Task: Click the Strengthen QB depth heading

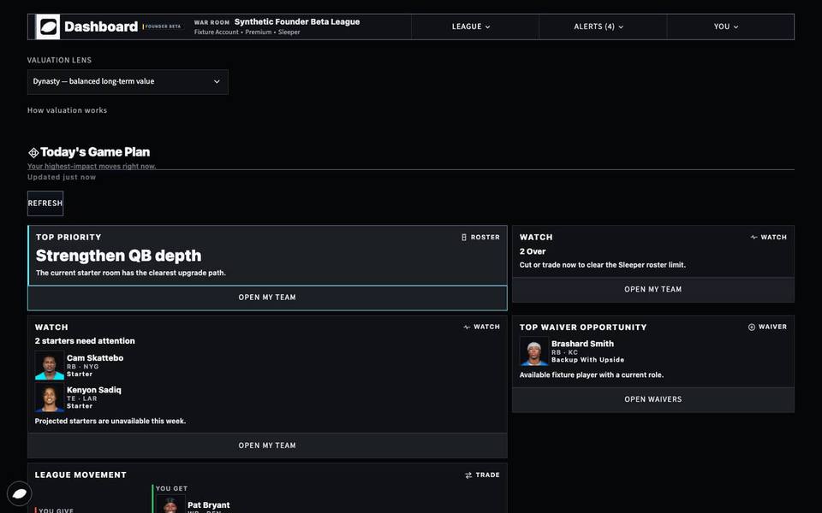Action: point(118,256)
